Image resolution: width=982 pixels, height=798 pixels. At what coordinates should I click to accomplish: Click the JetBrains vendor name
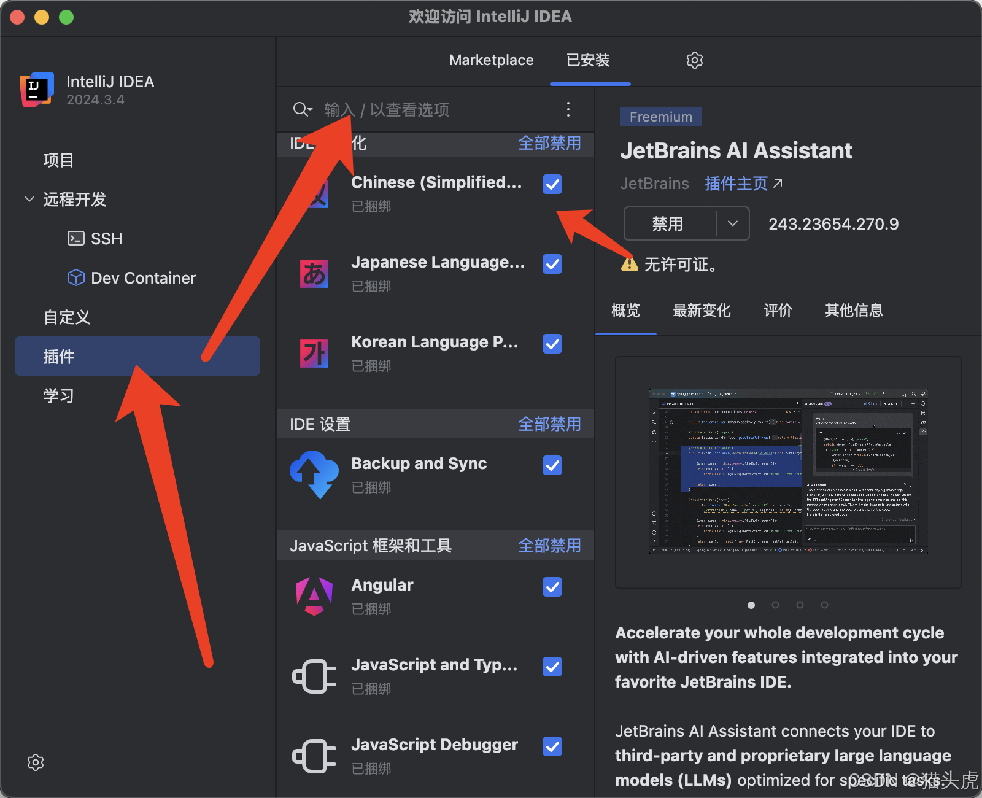pos(654,184)
